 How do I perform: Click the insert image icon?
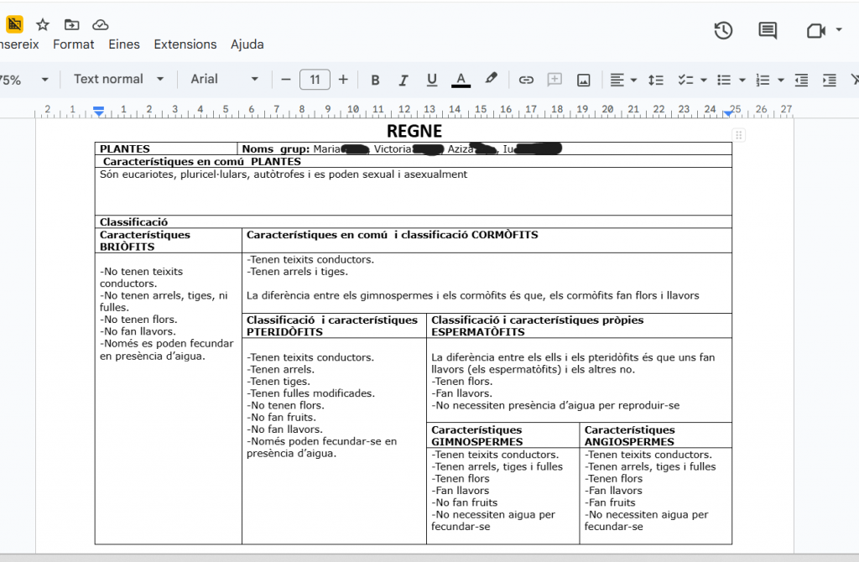click(x=583, y=80)
